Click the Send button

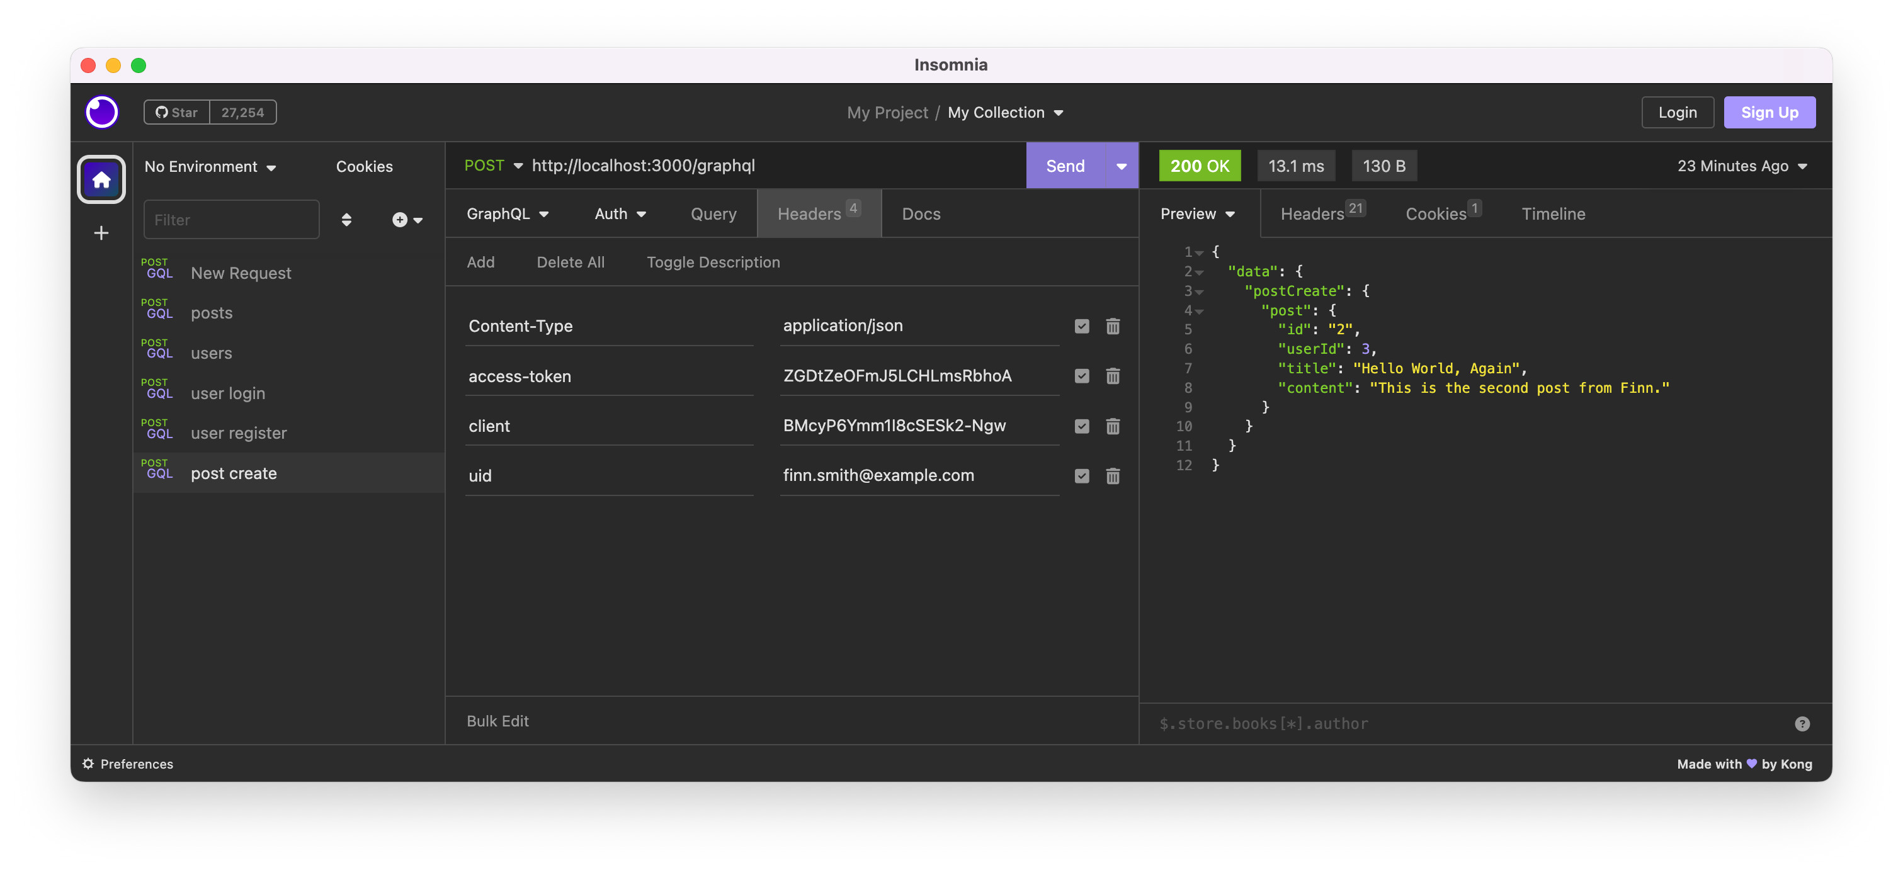[1064, 166]
